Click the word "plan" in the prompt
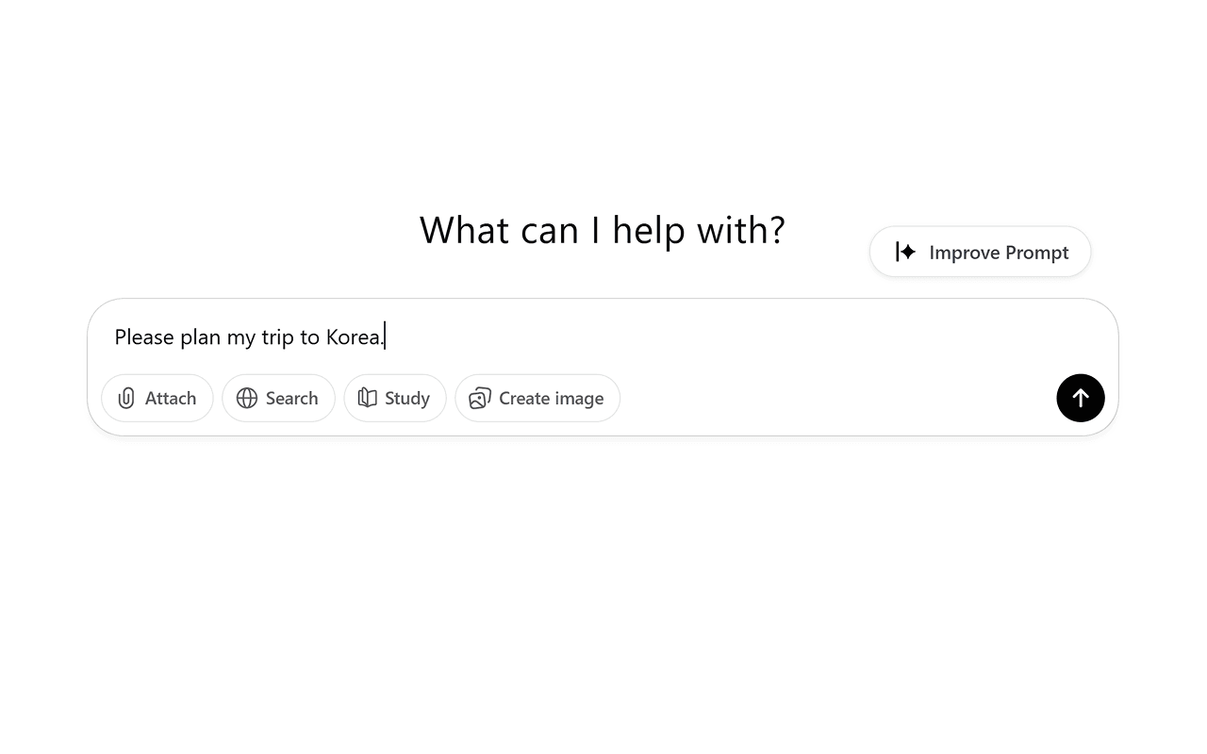The width and height of the screenshot is (1207, 754). point(200,337)
